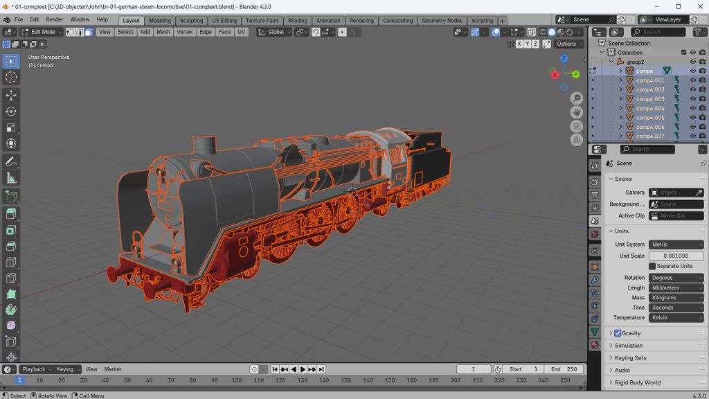This screenshot has height=399, width=709.
Task: Select the 3D Cursor tool
Action: (11, 78)
